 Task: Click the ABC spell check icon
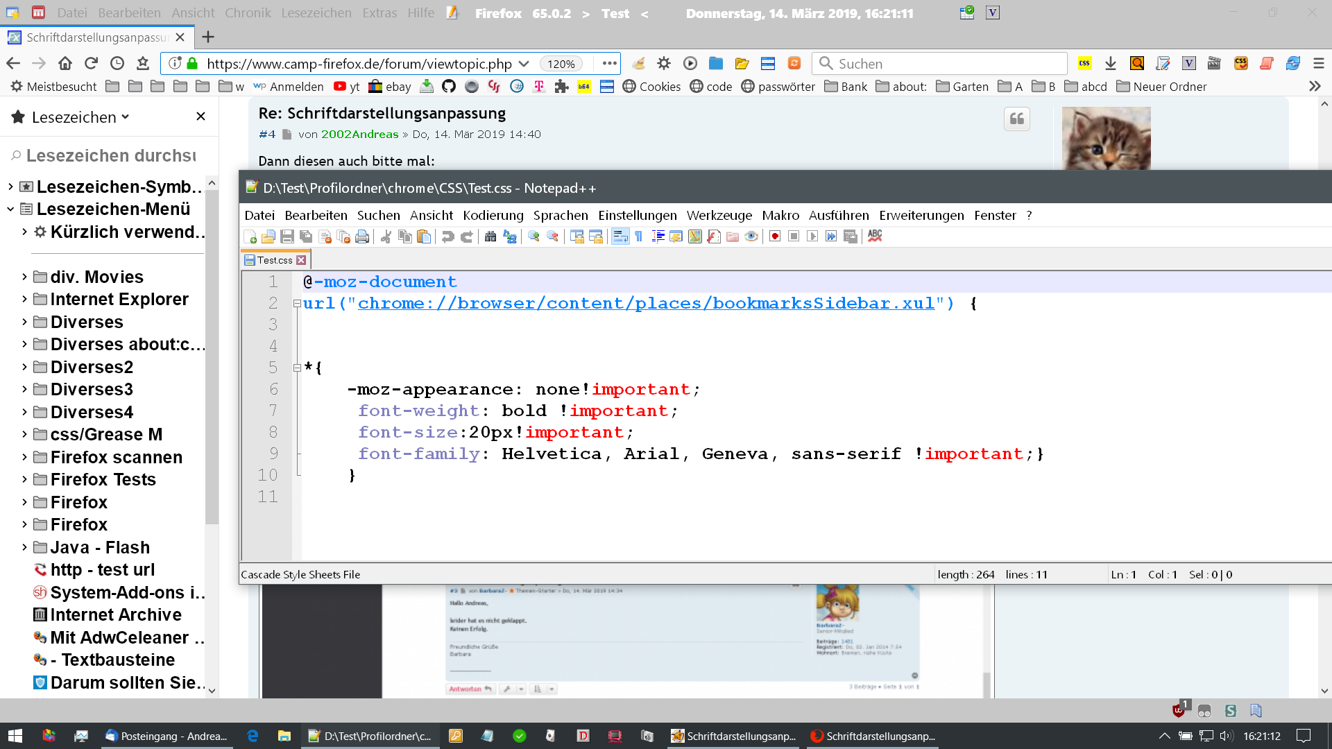click(875, 236)
